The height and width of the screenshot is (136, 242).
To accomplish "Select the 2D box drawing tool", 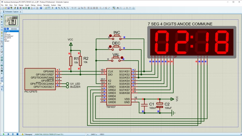I will tap(2, 58).
